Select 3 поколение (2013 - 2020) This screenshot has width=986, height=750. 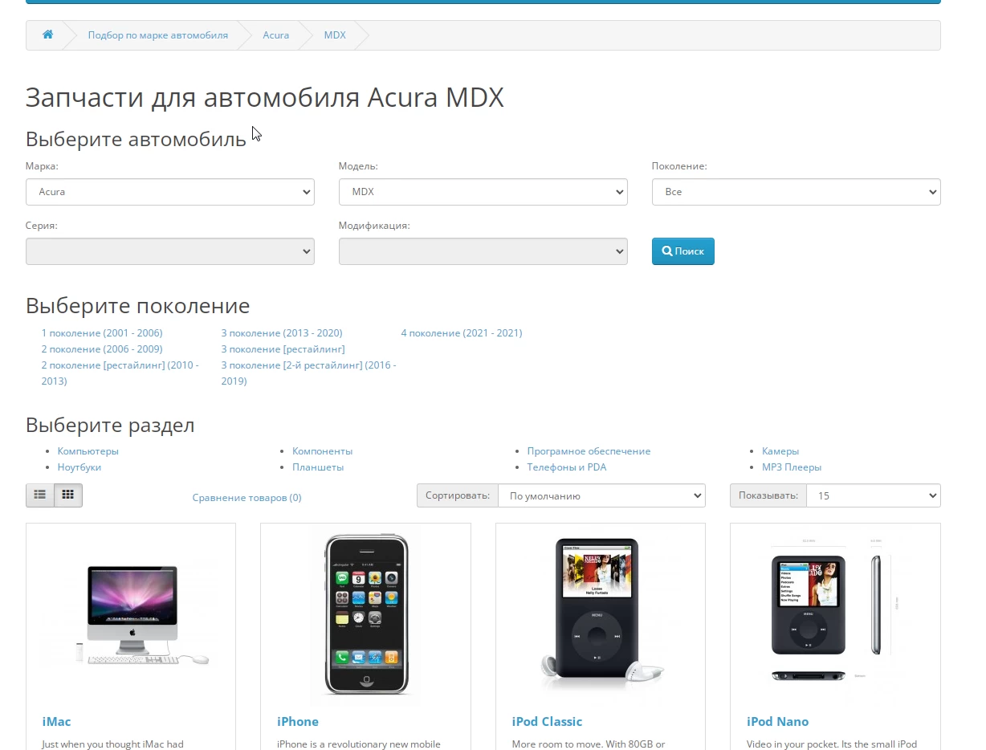pyautogui.click(x=282, y=333)
